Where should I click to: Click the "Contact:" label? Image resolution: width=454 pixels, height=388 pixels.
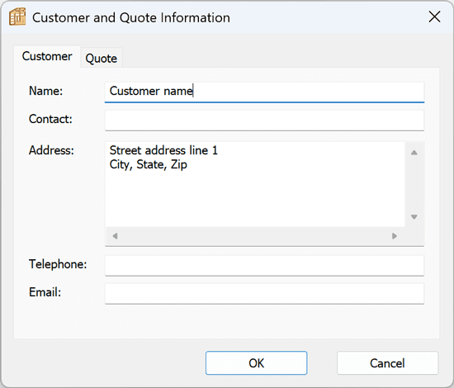click(50, 119)
